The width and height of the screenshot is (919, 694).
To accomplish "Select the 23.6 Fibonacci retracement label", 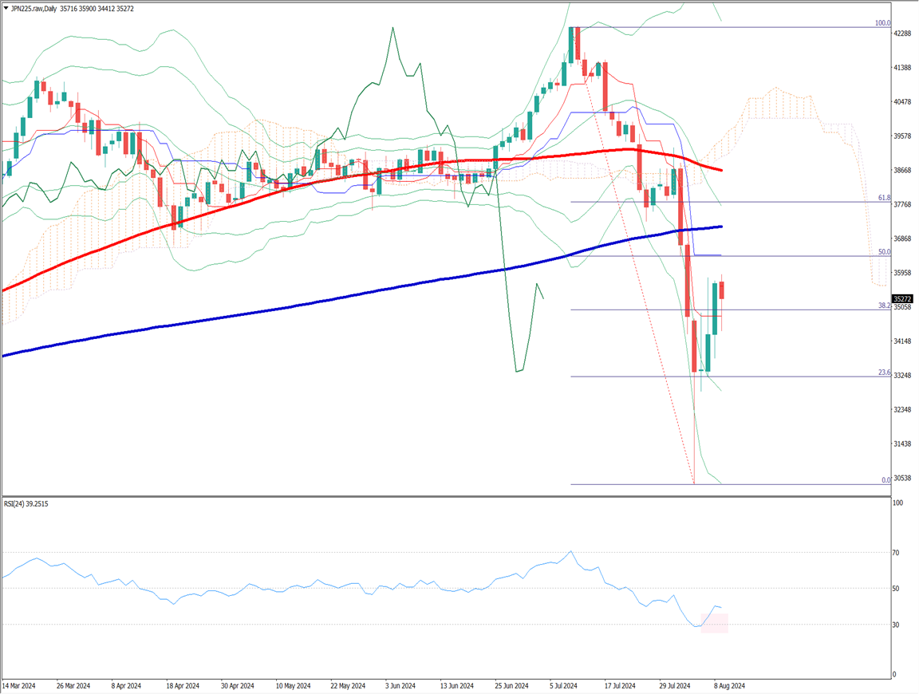I will pos(884,373).
